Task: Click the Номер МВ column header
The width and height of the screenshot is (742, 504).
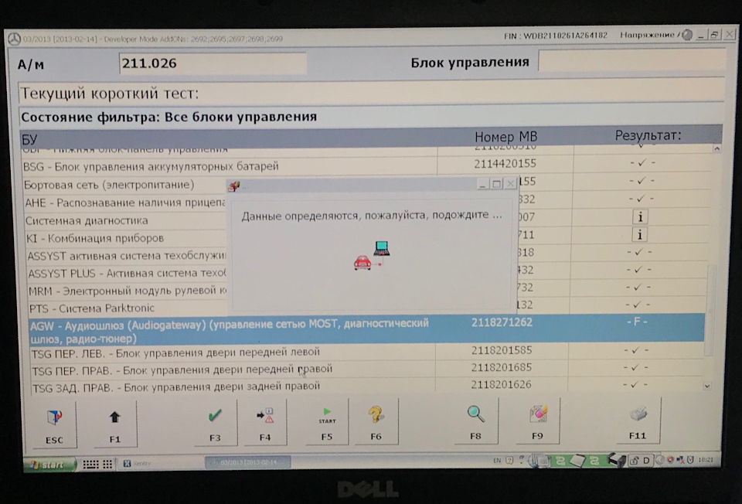Action: coord(505,137)
